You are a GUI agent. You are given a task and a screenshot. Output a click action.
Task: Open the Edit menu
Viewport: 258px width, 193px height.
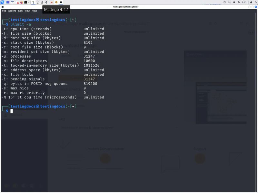[20, 10]
